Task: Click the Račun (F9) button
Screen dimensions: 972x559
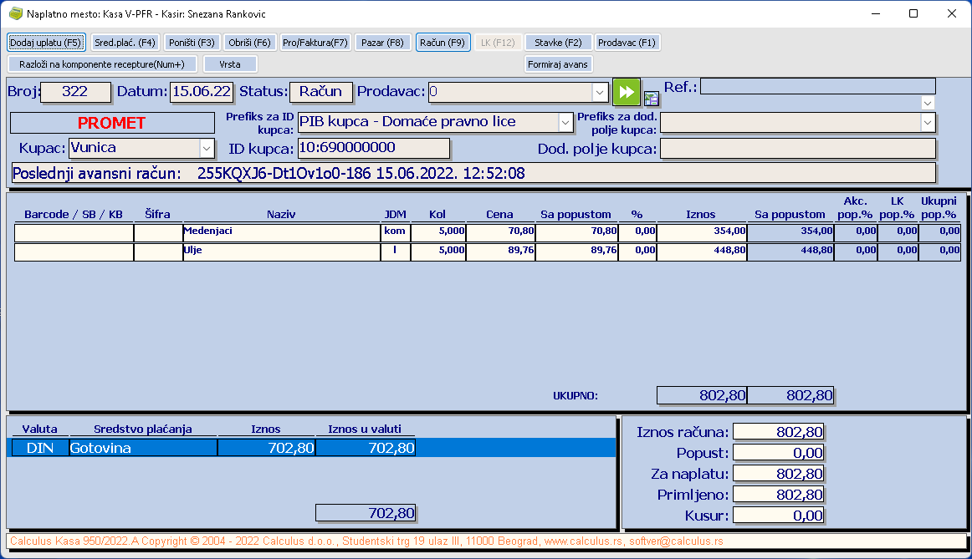Action: point(443,43)
